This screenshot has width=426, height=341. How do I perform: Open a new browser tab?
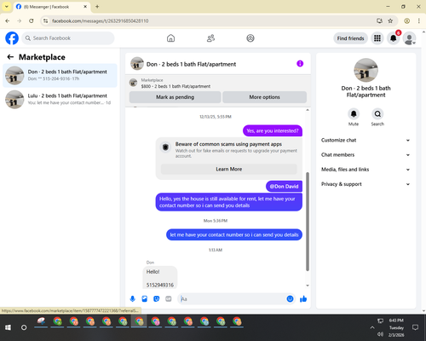97,7
